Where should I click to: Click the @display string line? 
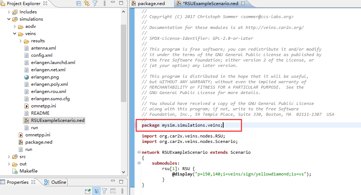(x=242, y=174)
